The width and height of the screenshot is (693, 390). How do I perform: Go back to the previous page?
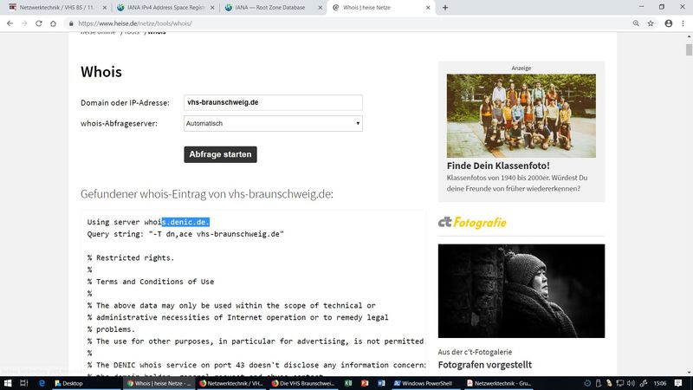coord(10,23)
